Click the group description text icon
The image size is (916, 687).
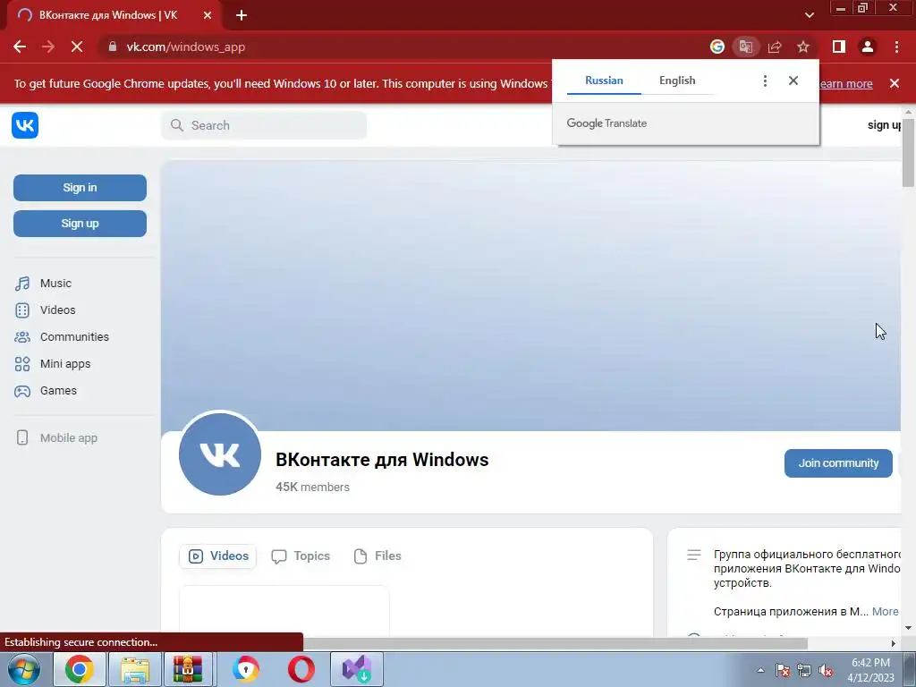pyautogui.click(x=693, y=555)
